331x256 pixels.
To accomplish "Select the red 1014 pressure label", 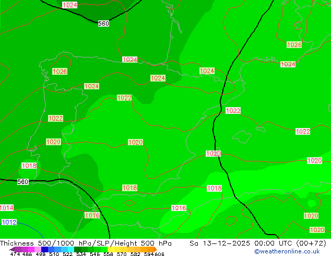I will click(6, 208).
